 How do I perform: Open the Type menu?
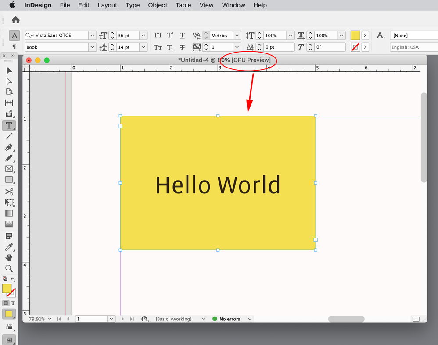(x=133, y=5)
